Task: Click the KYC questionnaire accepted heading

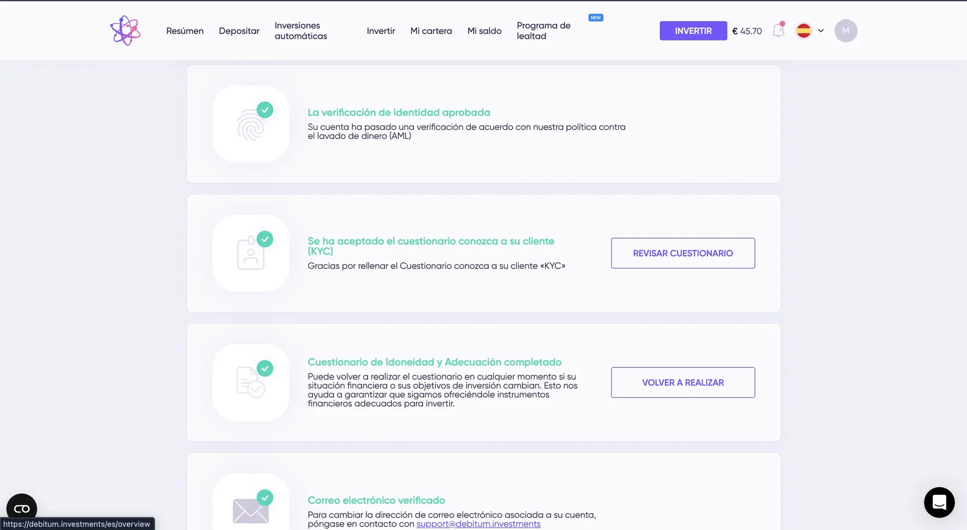Action: coord(431,246)
